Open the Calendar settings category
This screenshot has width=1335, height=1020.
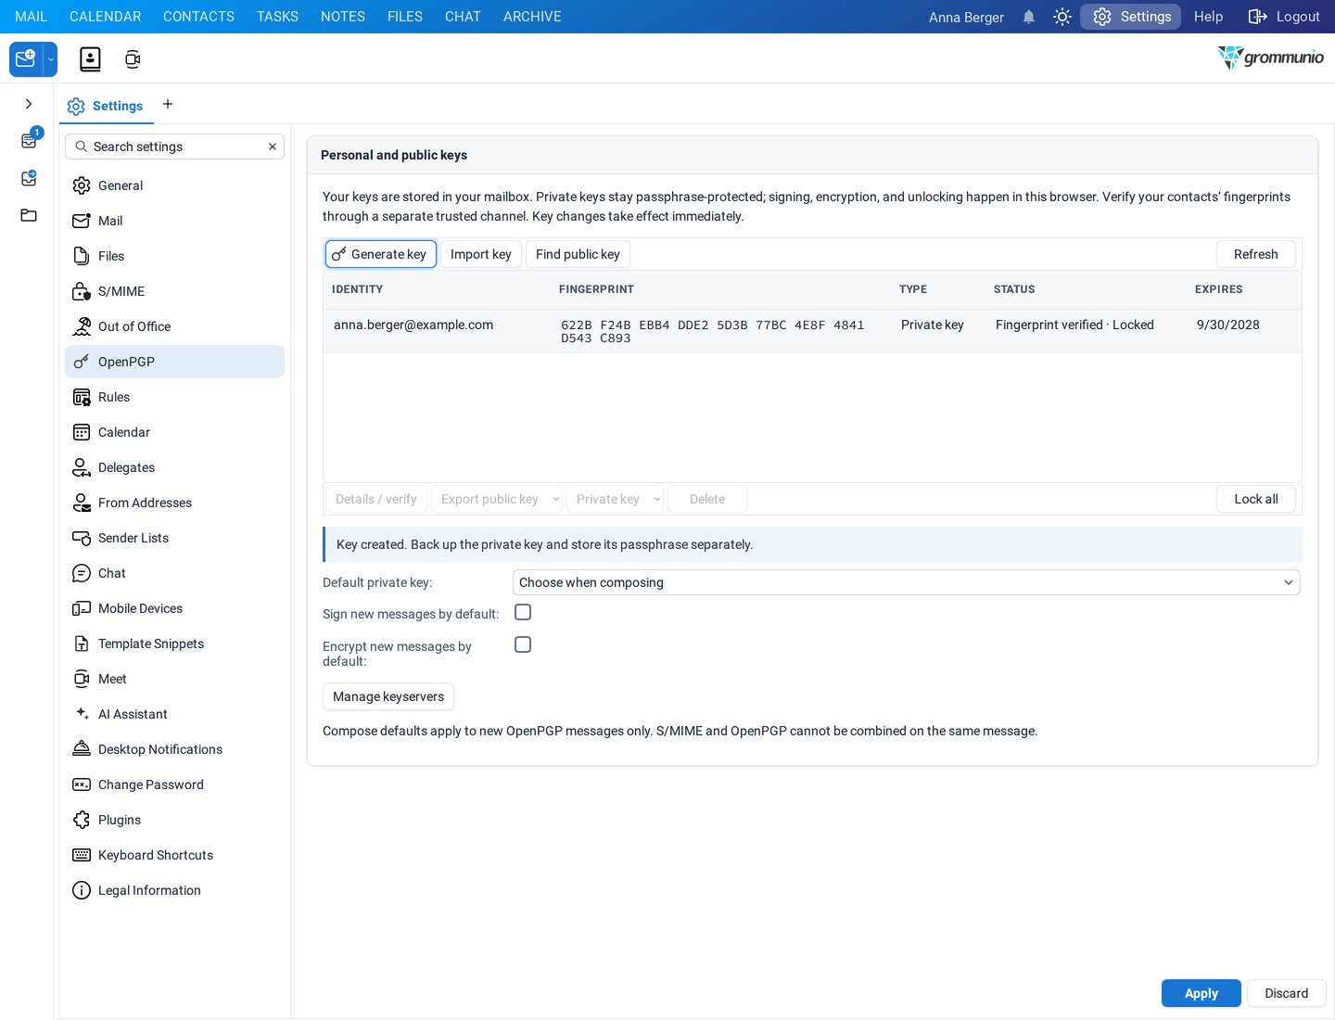click(x=174, y=432)
